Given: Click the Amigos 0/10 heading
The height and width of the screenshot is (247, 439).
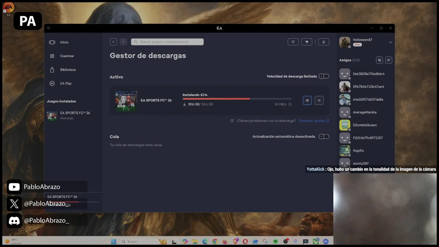Looking at the screenshot, I should (x=349, y=60).
